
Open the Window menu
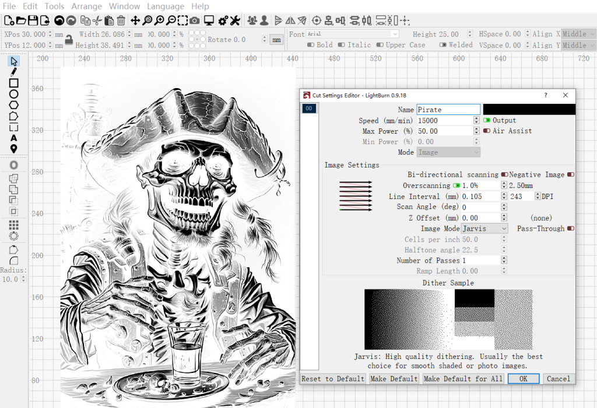(x=125, y=6)
